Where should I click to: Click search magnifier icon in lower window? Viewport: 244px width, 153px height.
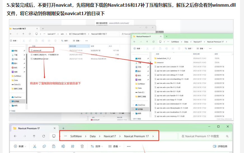(227, 136)
